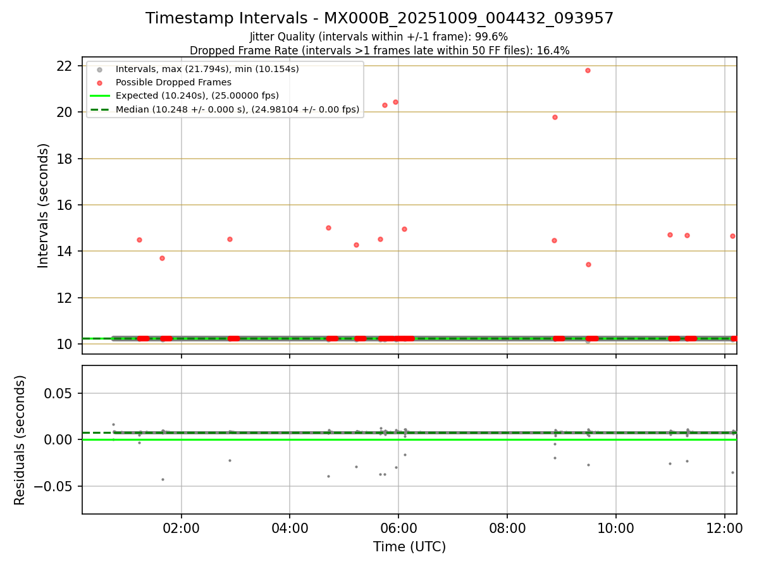Click the intervals y-axis tick label '10'
759x569 pixels.
(65, 345)
